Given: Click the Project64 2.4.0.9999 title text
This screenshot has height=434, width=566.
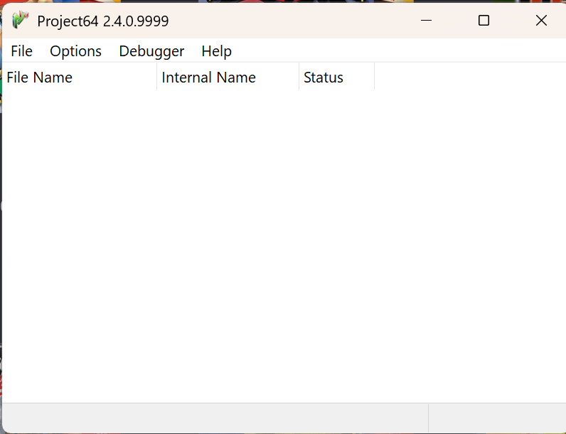Looking at the screenshot, I should [x=103, y=21].
